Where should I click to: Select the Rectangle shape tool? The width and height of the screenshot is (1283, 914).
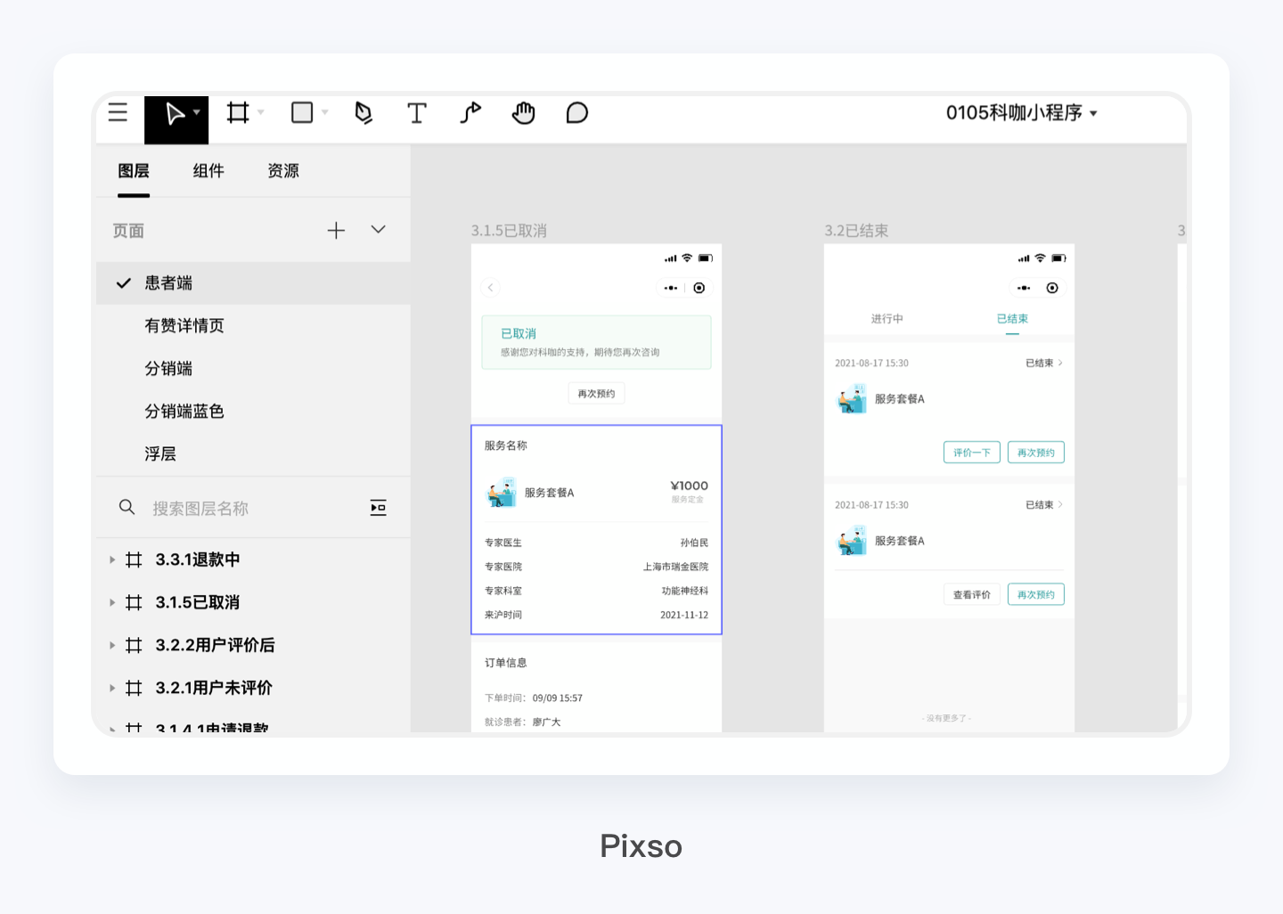(x=302, y=113)
